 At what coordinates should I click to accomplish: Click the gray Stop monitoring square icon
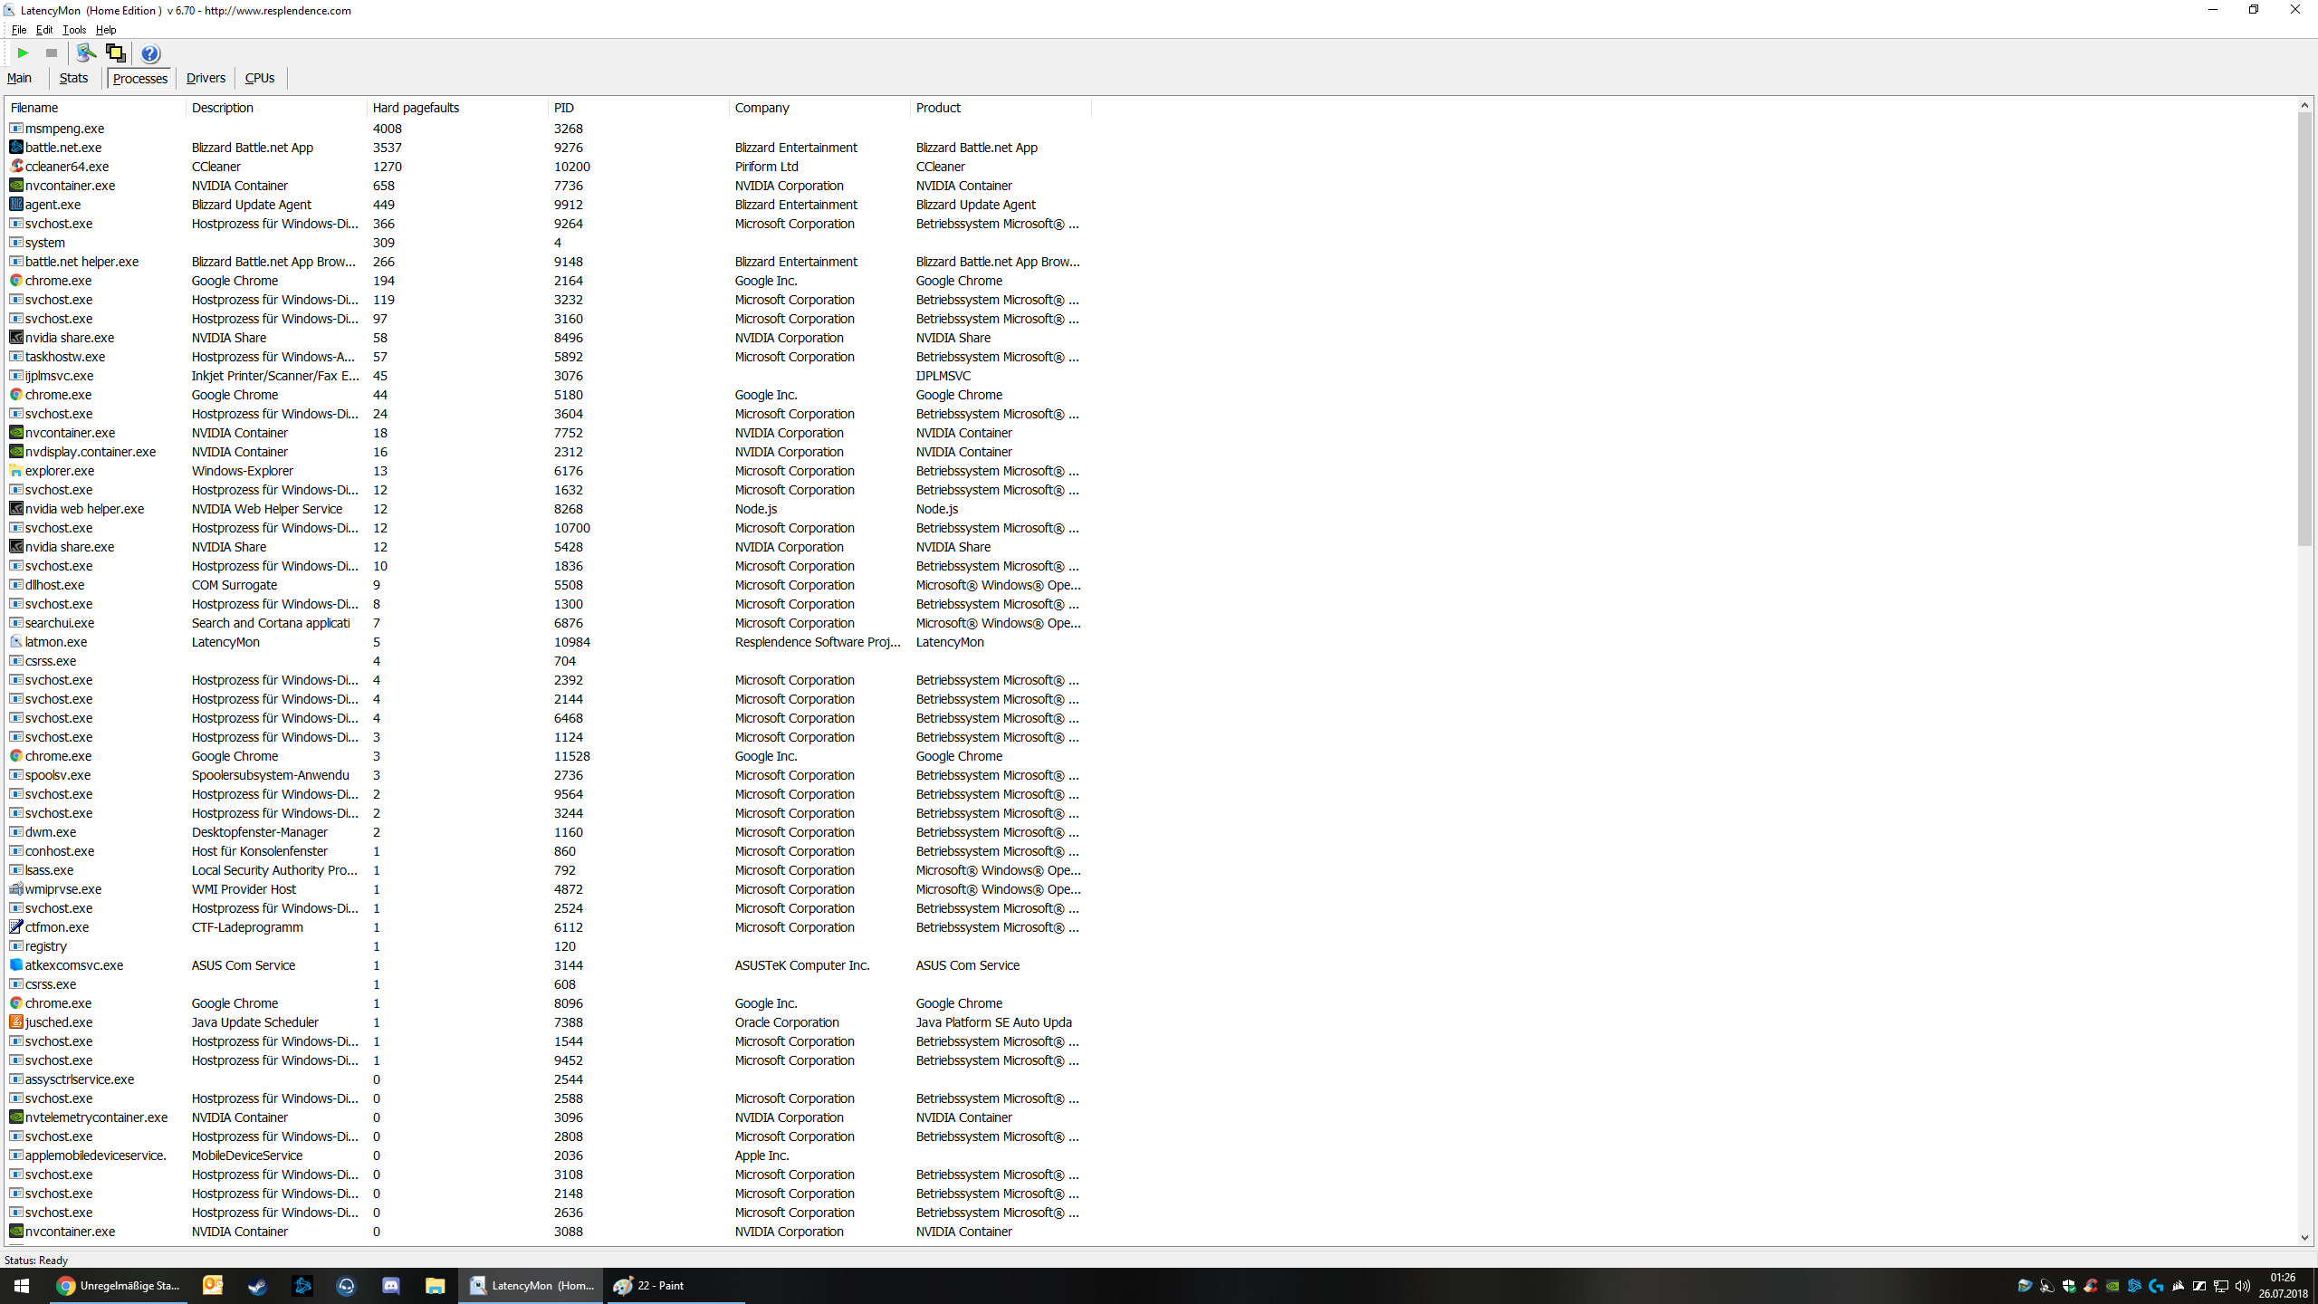[x=52, y=53]
